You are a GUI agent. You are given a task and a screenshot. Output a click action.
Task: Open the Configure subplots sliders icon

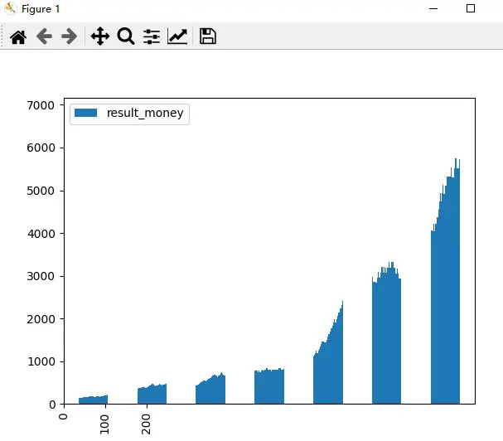pyautogui.click(x=152, y=36)
